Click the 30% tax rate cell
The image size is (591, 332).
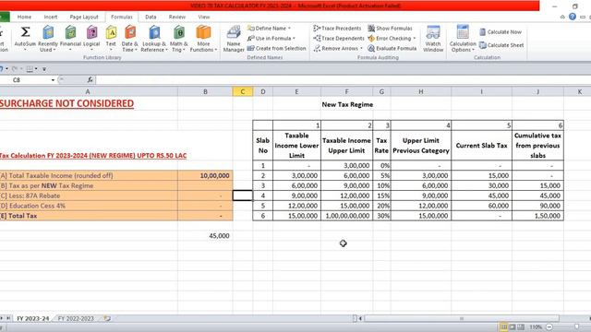pyautogui.click(x=381, y=216)
